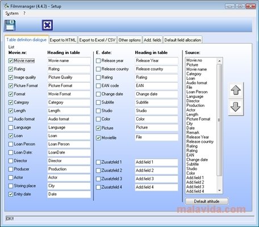This screenshot has height=227, width=259.
Task: Open the System menu
Action: (x=12, y=13)
